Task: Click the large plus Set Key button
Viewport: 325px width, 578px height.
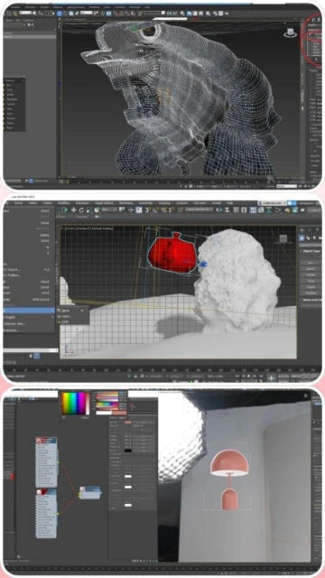Action: [x=271, y=378]
